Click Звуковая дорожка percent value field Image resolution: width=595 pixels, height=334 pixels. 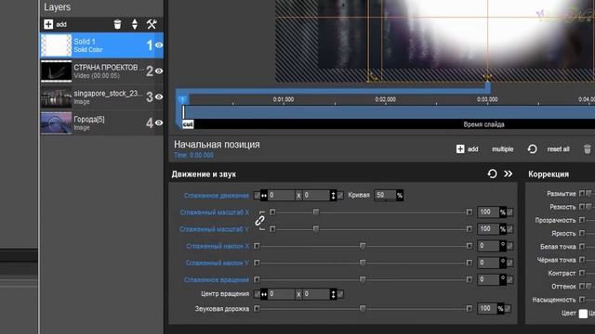(x=487, y=309)
